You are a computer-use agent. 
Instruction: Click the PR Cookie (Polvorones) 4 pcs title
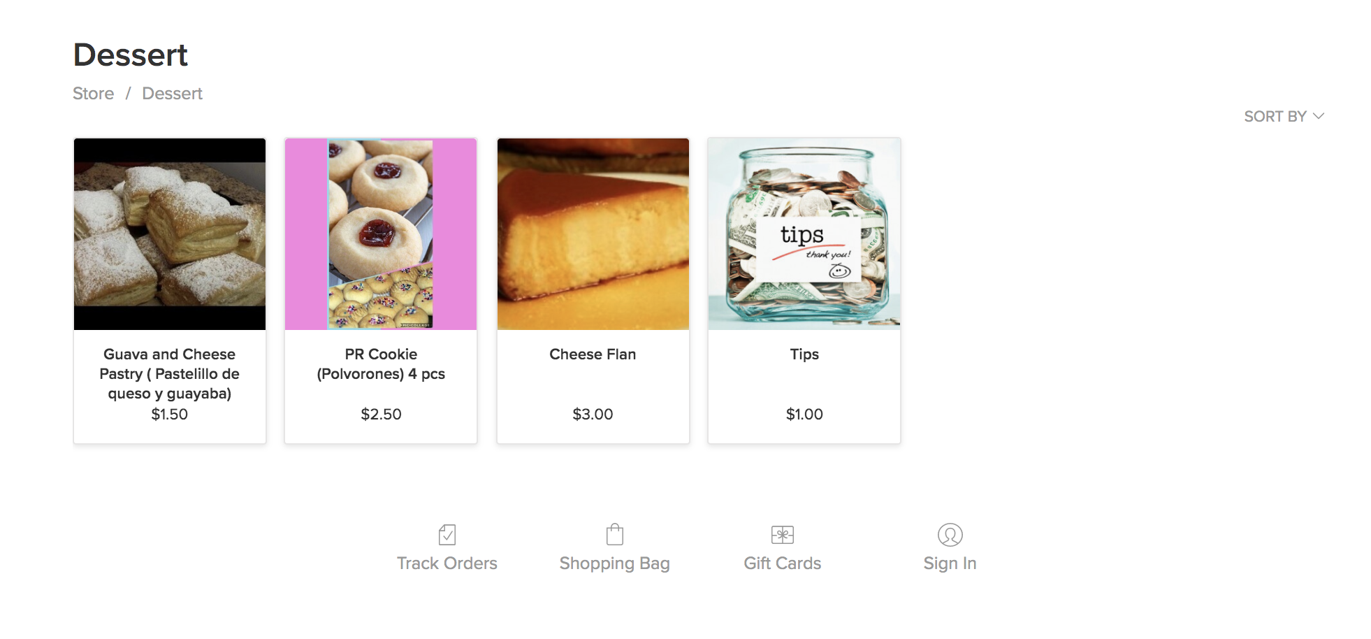pos(381,364)
